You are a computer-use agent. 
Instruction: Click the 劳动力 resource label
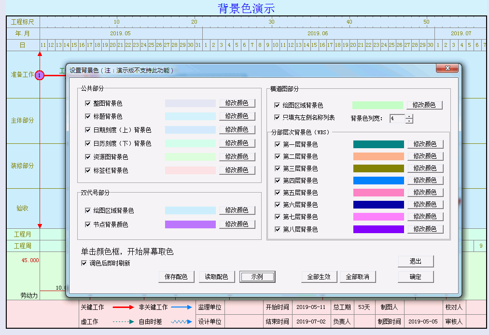click(29, 295)
